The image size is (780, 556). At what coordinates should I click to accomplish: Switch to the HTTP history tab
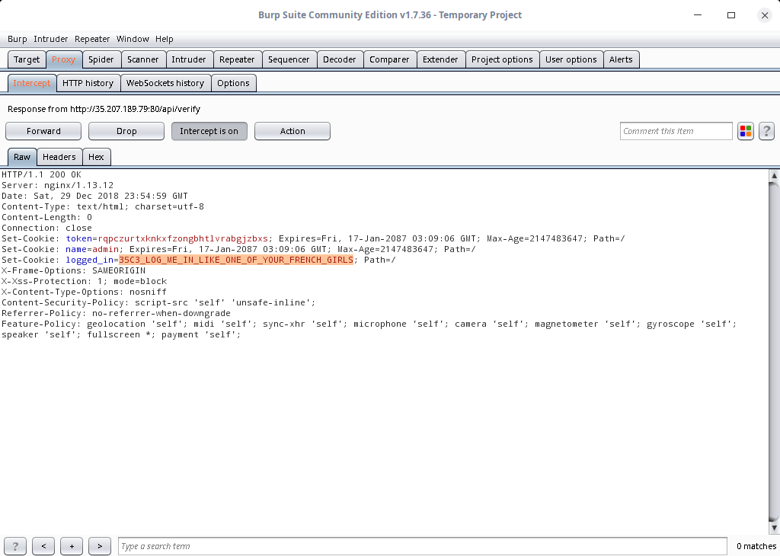(x=88, y=83)
